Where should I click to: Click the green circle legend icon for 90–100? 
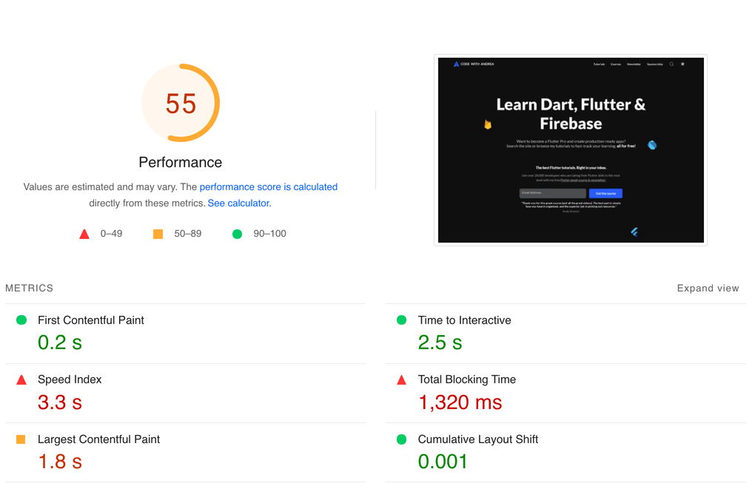point(237,234)
